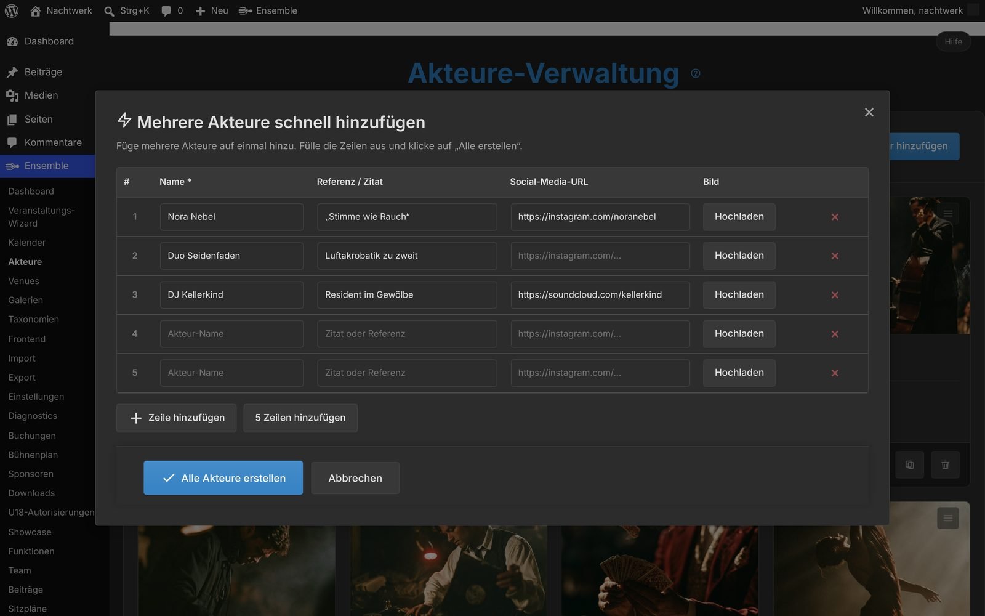Click empty Social-Media-URL field in row 2
The image size is (985, 616).
(x=600, y=256)
